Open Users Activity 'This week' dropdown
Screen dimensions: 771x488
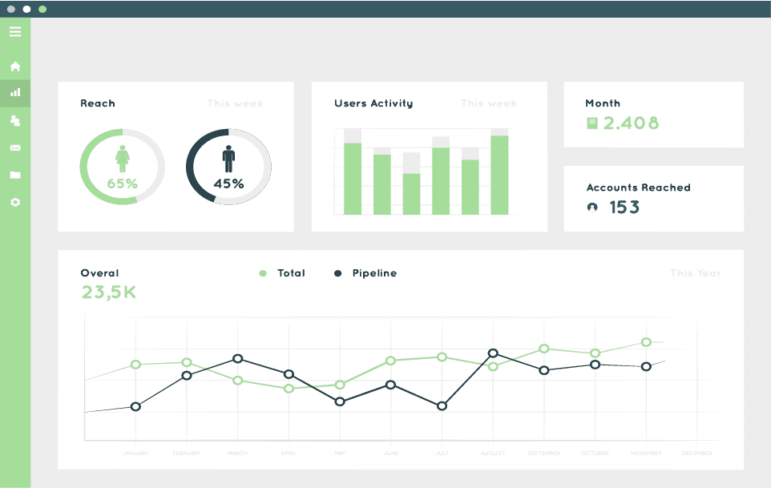[x=489, y=103]
